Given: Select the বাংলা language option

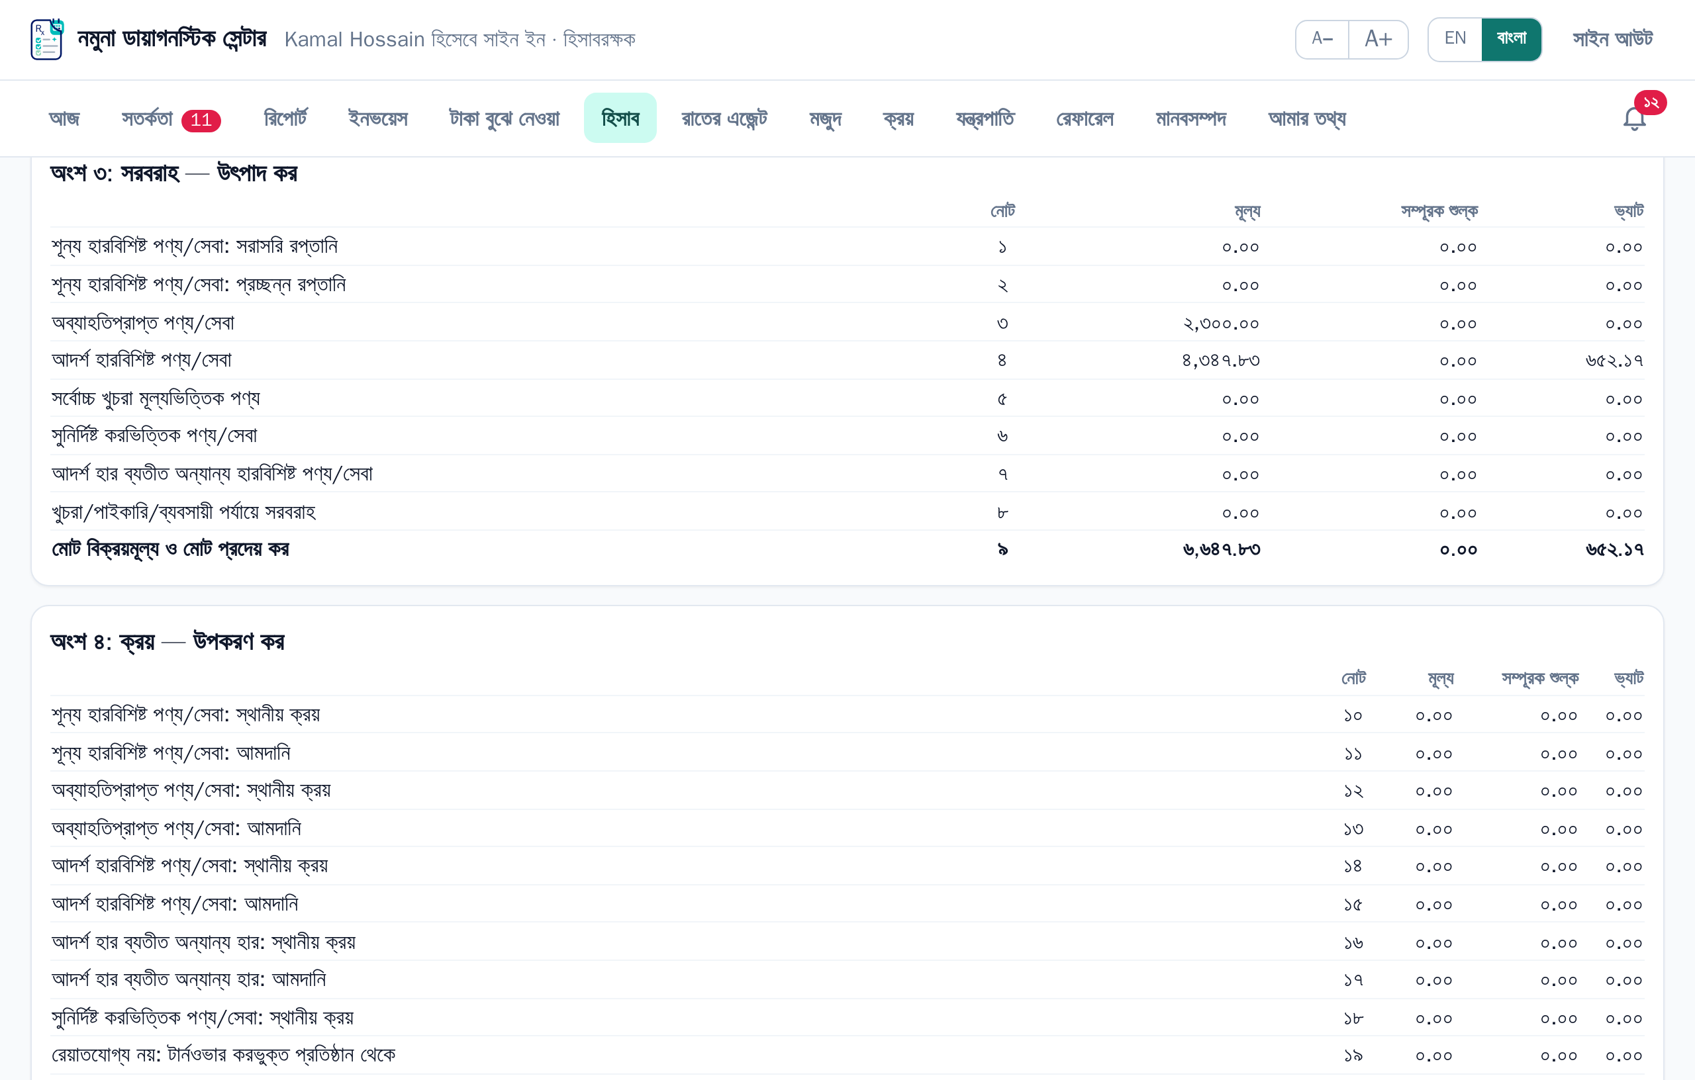Looking at the screenshot, I should tap(1512, 40).
